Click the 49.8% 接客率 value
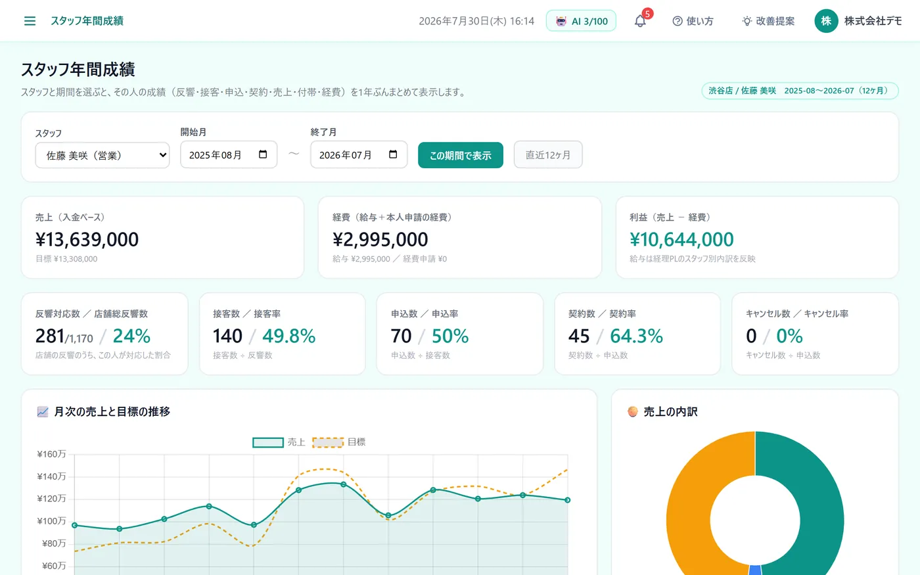Screen dimensions: 920x575 click(289, 336)
